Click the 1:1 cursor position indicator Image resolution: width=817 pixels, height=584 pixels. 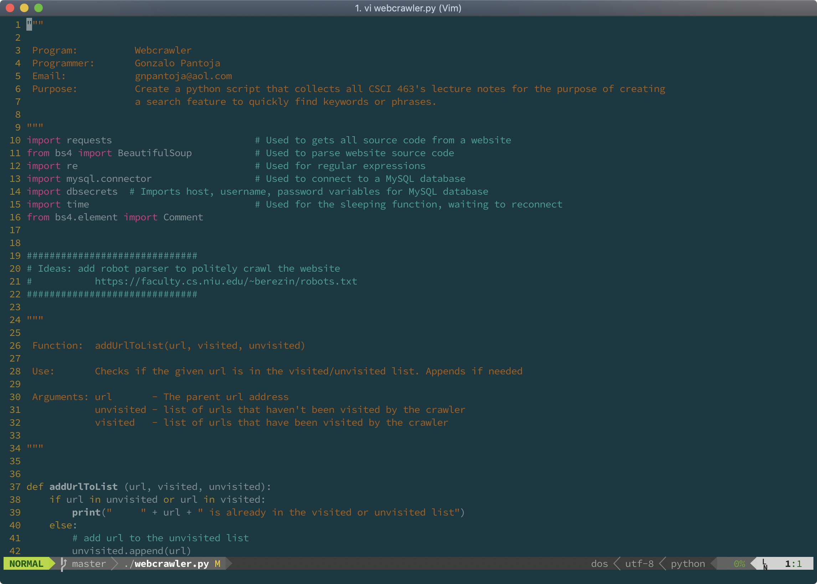pos(793,564)
